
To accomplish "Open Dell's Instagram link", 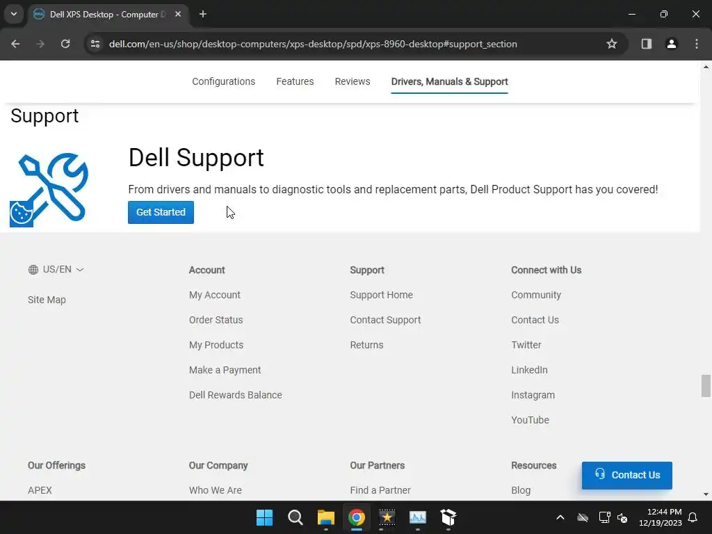I will pyautogui.click(x=533, y=395).
